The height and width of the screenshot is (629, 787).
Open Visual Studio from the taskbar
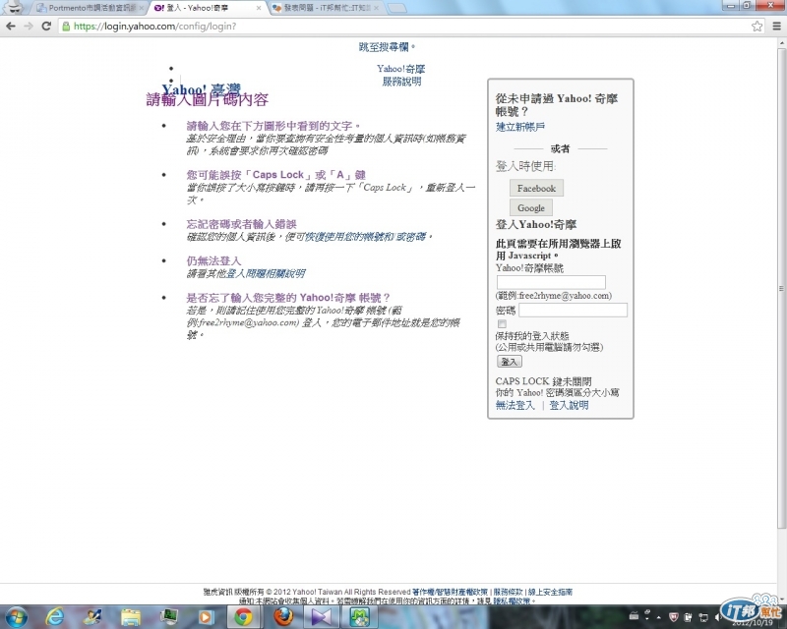point(322,617)
